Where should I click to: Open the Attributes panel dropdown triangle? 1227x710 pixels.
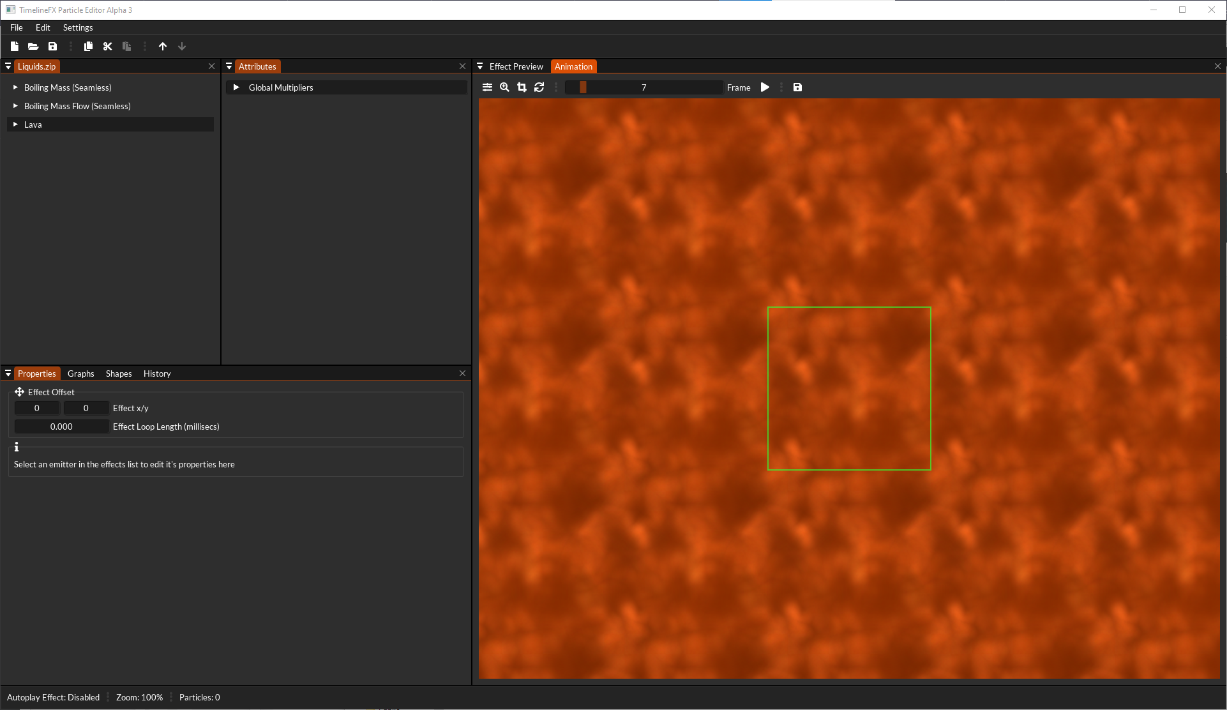229,66
